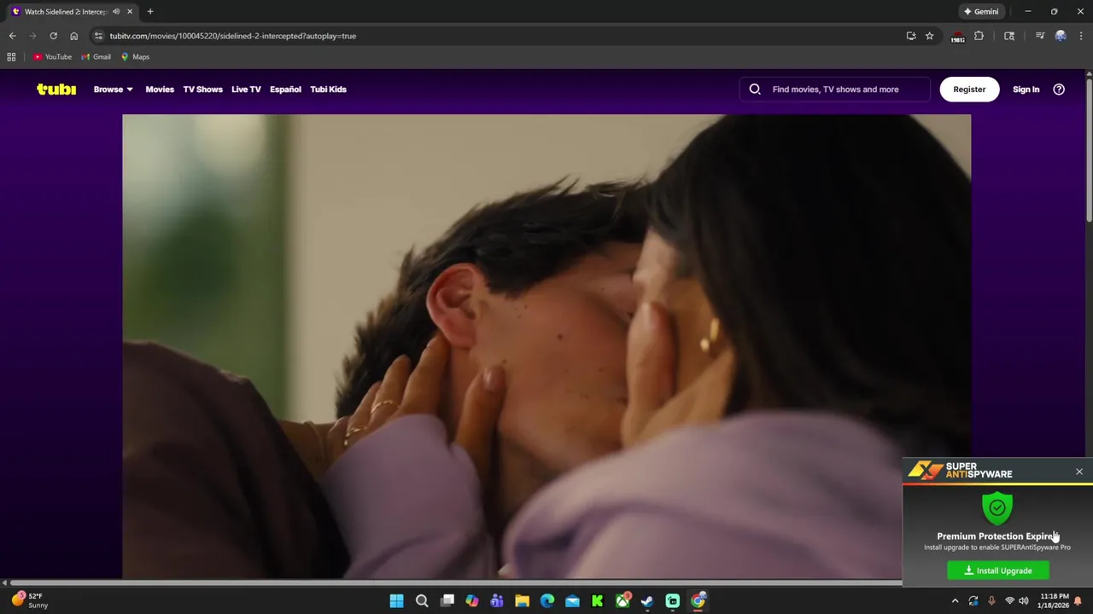
Task: Bookmark this page with the star
Action: coord(930,36)
